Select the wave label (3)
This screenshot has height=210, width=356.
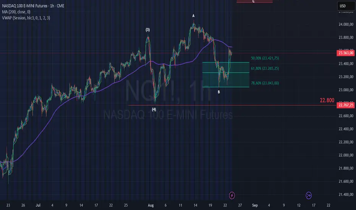(x=147, y=30)
